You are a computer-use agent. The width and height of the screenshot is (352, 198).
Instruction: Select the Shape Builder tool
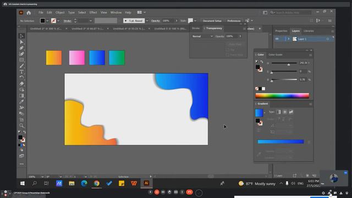(x=21, y=90)
